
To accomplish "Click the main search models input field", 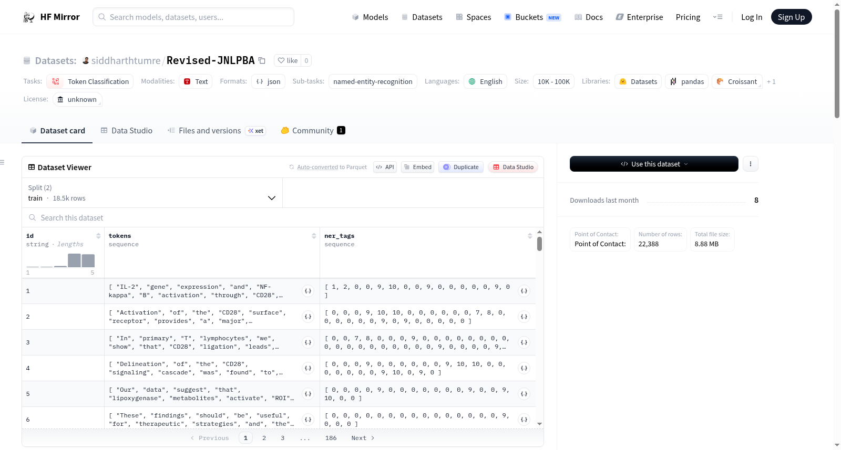I will 193,17.
